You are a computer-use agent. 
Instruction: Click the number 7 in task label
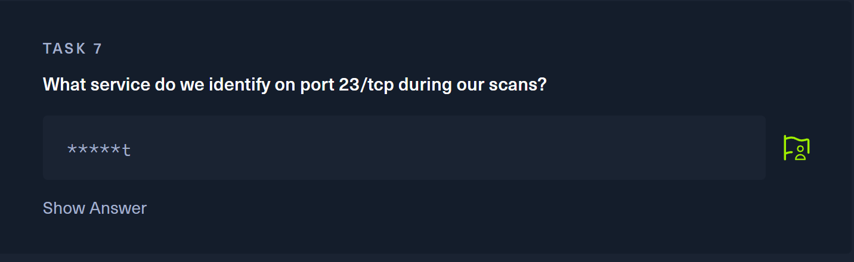98,49
